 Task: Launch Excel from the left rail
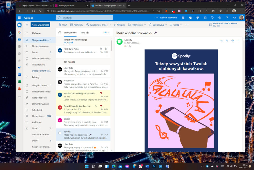[20, 82]
